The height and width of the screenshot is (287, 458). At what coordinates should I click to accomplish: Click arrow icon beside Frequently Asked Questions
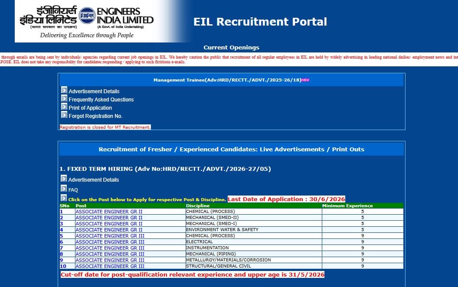(x=64, y=98)
